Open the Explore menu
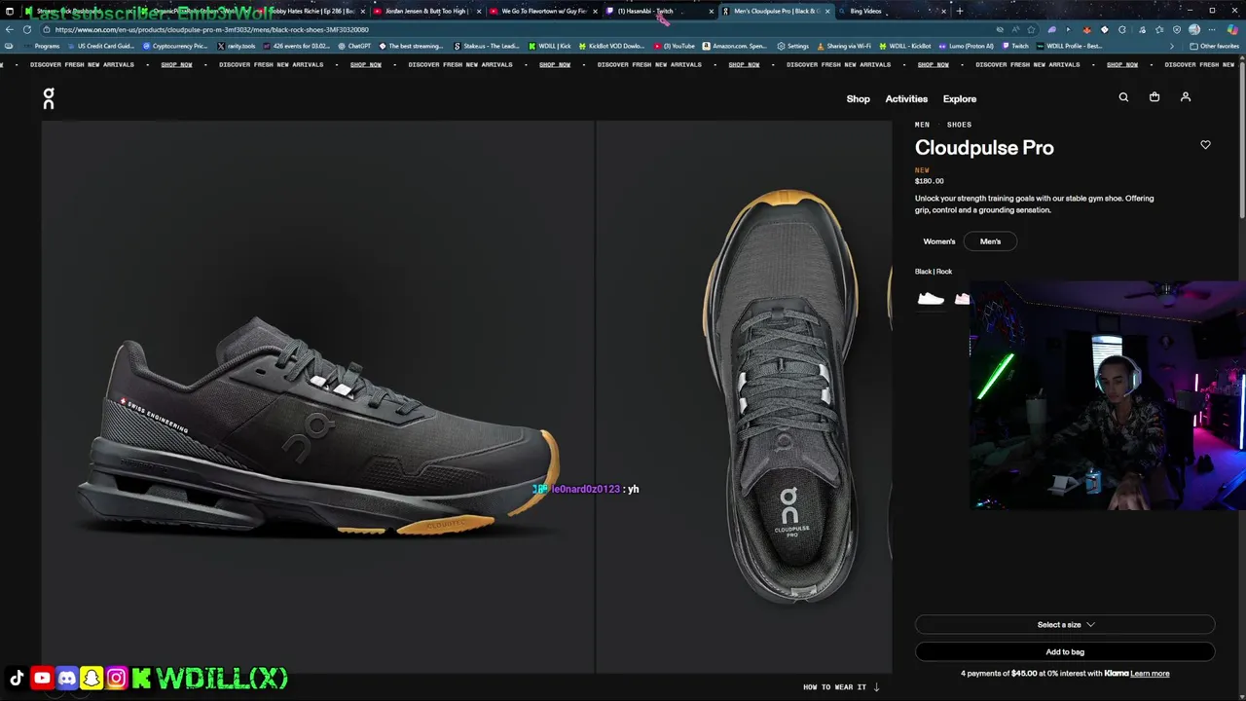This screenshot has height=701, width=1246. tap(960, 98)
